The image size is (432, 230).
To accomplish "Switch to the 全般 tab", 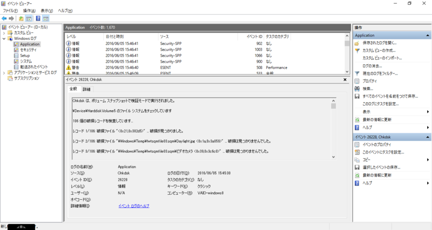I will pyautogui.click(x=73, y=89).
